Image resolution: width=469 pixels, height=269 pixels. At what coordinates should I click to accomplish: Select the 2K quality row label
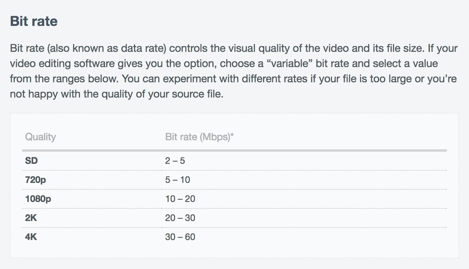coord(31,218)
